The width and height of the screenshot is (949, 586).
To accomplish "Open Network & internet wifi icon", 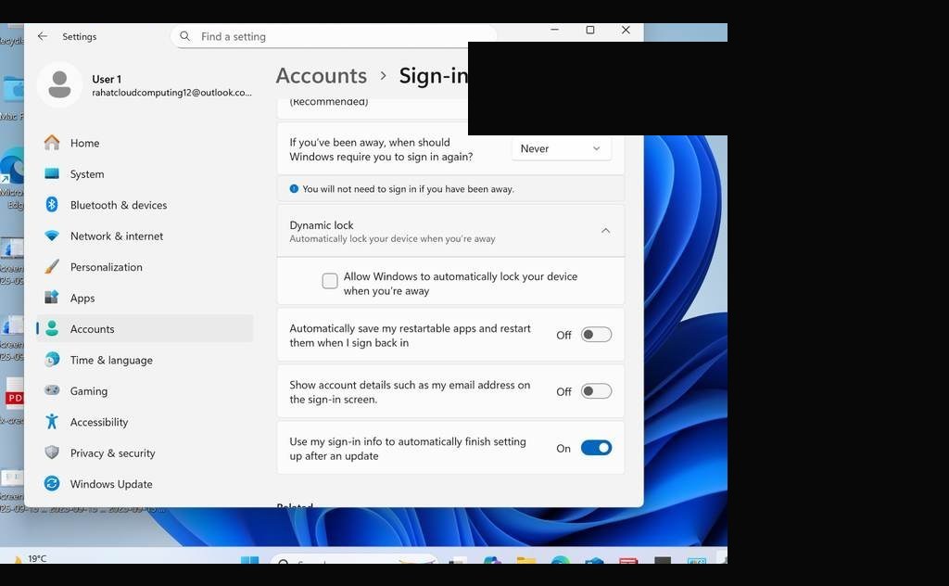I will click(x=52, y=236).
